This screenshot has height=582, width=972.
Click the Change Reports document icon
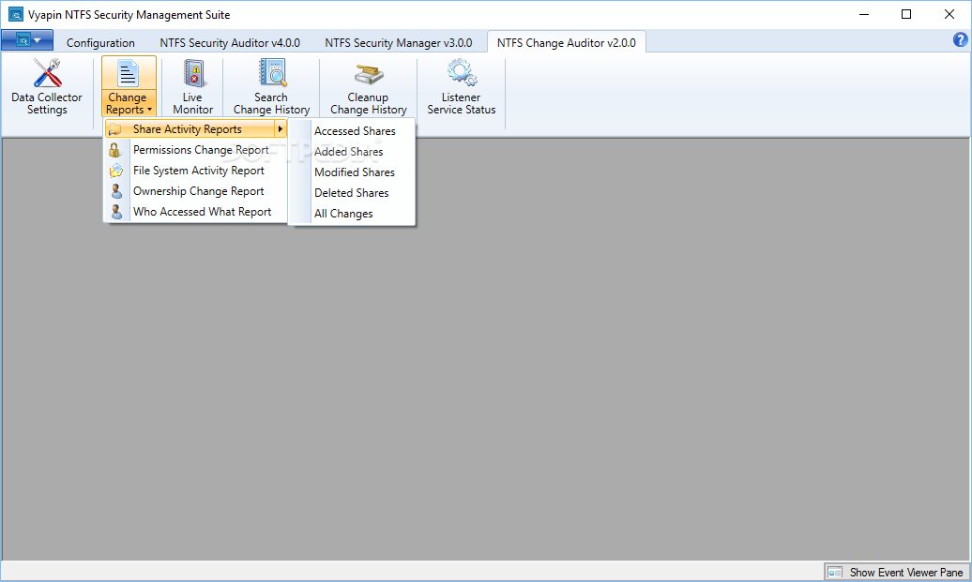[128, 74]
